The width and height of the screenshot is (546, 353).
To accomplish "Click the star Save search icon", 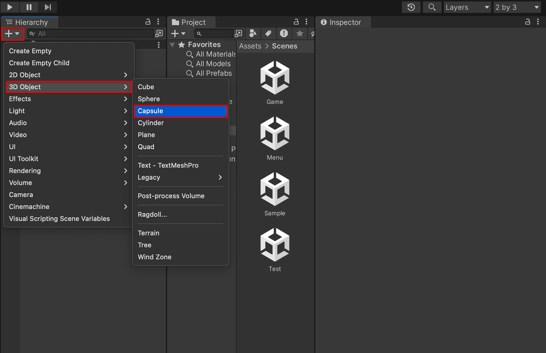I will coord(299,34).
